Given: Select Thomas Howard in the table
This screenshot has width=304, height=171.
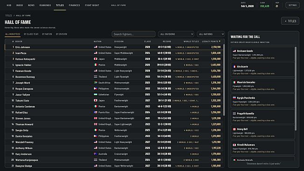Looking at the screenshot, I should pos(114,124).
